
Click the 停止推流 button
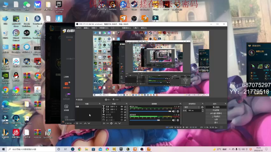point(216,107)
